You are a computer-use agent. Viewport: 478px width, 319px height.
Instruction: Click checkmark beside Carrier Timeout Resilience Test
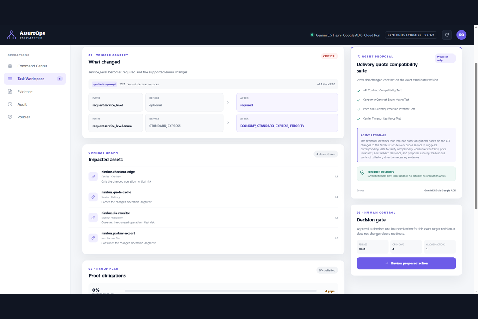pyautogui.click(x=359, y=119)
